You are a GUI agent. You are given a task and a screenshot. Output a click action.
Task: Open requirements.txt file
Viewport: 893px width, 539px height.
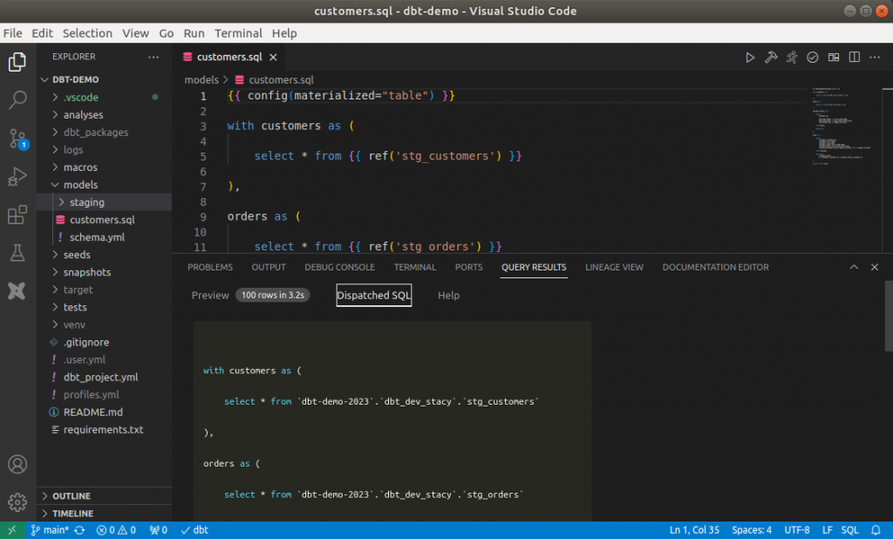click(105, 430)
